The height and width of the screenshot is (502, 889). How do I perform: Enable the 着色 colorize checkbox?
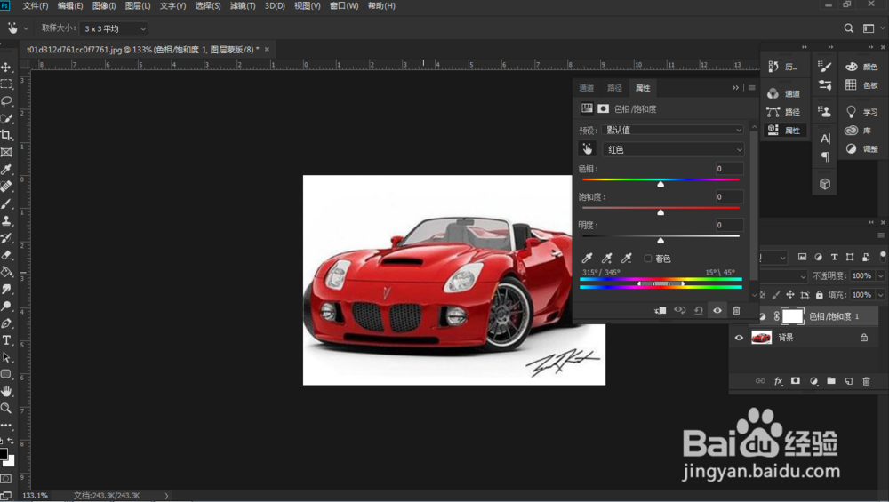647,259
